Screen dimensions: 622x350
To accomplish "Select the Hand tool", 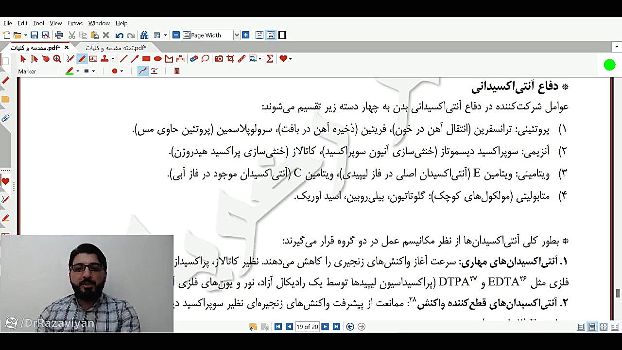I will pyautogui.click(x=46, y=59).
